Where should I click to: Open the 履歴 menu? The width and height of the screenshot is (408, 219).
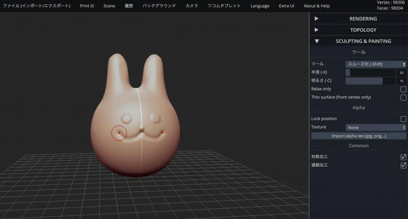(129, 6)
